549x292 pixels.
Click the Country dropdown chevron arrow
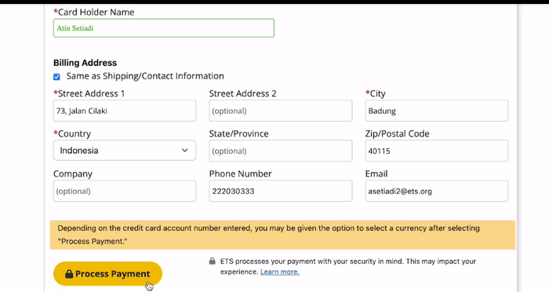[x=184, y=151]
